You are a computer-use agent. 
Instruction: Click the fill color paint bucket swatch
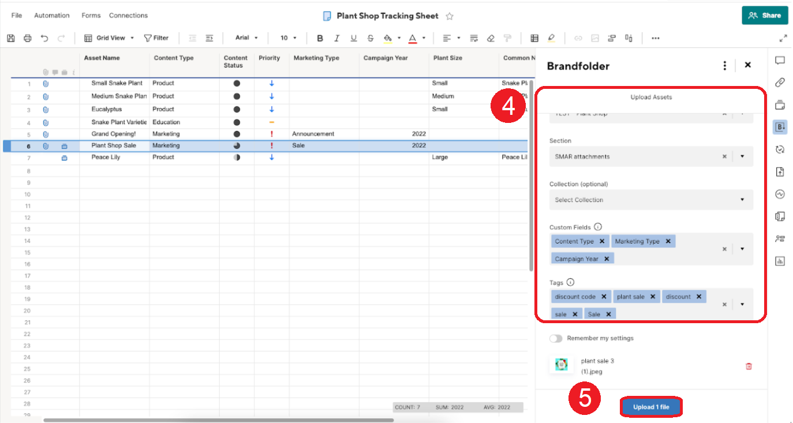(x=388, y=39)
